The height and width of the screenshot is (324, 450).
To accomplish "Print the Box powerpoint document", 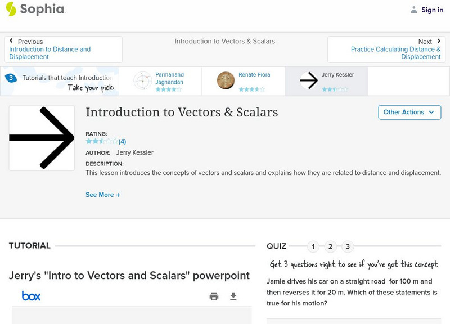I will tap(214, 296).
